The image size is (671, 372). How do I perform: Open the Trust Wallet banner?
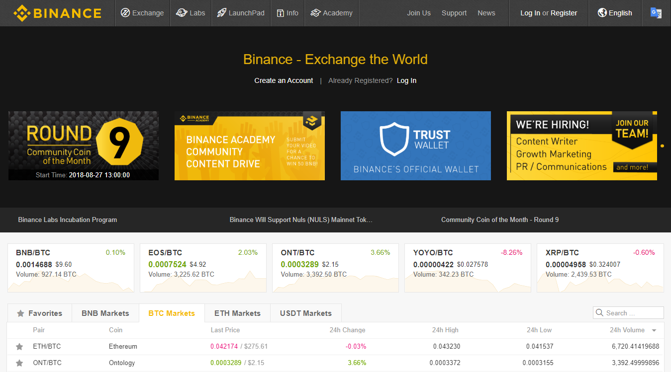point(416,146)
